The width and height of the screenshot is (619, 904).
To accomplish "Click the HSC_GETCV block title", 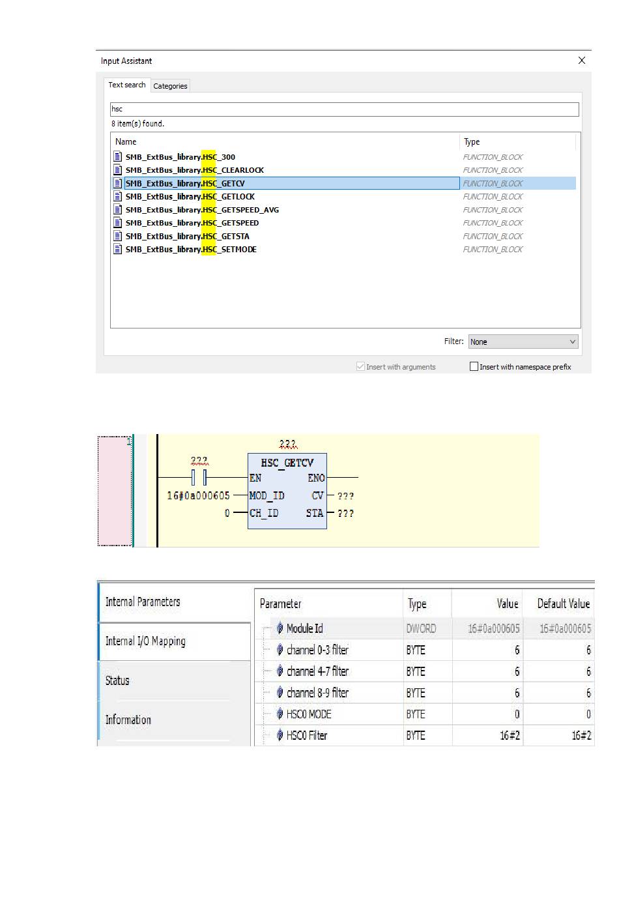I will [287, 463].
